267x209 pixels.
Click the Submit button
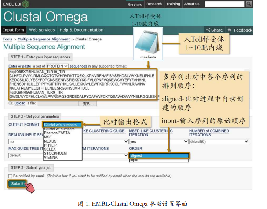pyautogui.click(x=17, y=184)
